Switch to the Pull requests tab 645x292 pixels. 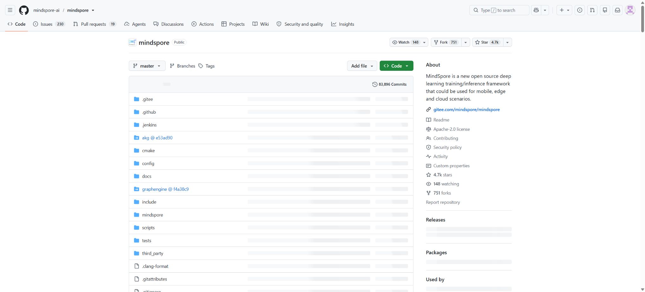[x=95, y=24]
